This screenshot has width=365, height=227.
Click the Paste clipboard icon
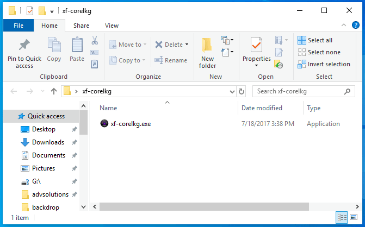[77, 46]
